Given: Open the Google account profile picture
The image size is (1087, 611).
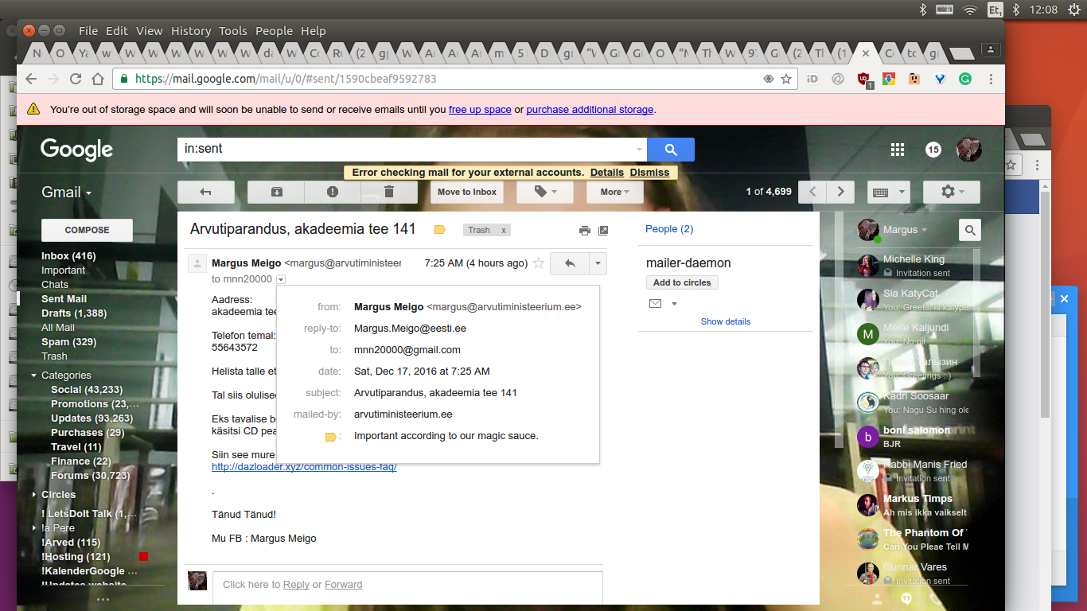Looking at the screenshot, I should (x=968, y=150).
